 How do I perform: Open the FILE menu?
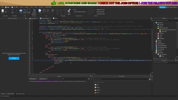pos(2,7)
